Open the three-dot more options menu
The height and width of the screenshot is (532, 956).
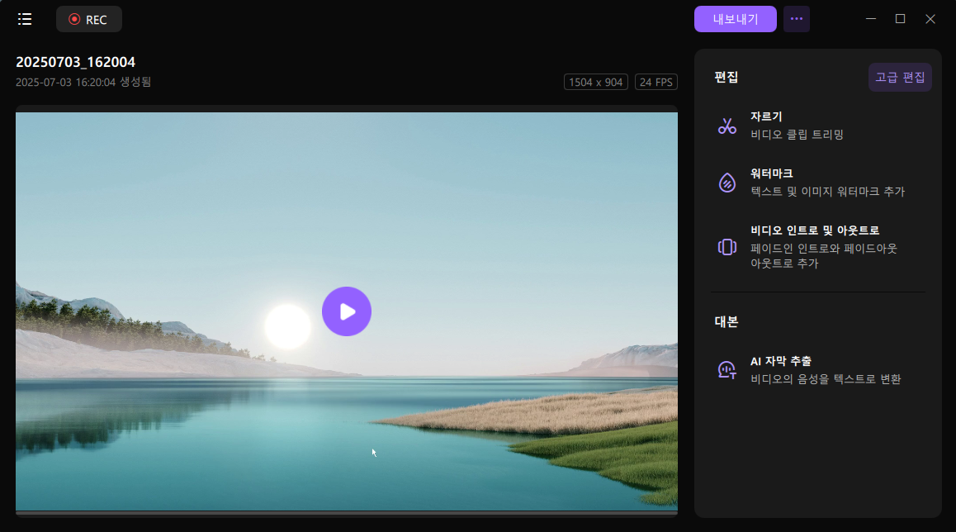(796, 19)
